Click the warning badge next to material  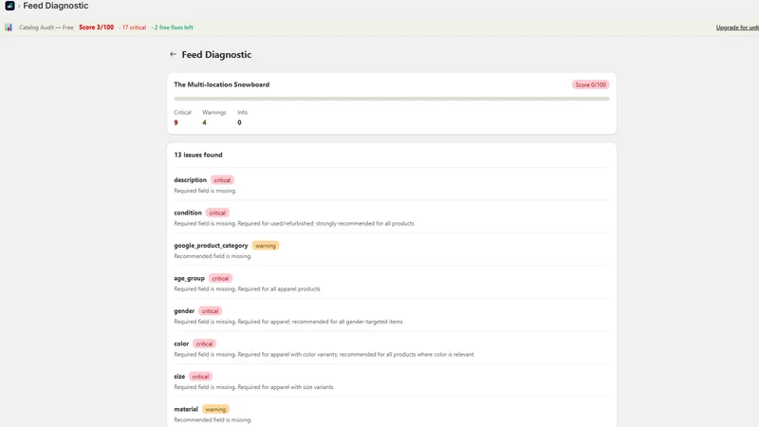coord(215,409)
